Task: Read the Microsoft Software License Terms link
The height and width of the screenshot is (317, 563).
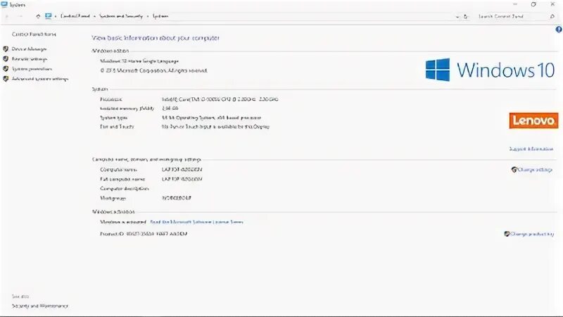Action: (x=196, y=222)
